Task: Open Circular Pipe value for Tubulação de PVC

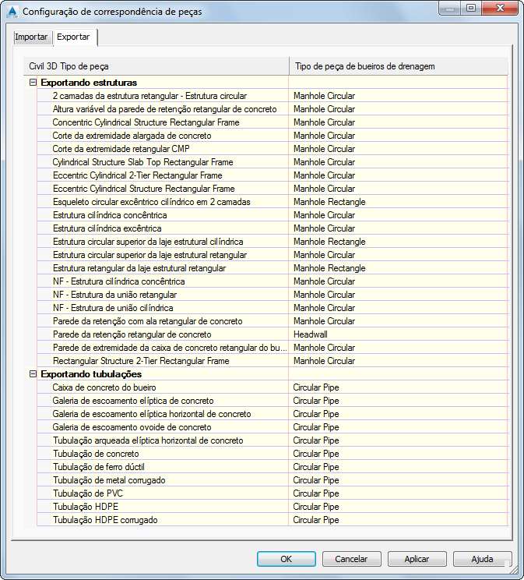Action: tap(399, 493)
